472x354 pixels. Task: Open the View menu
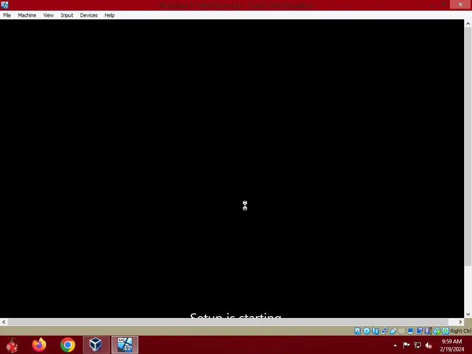pyautogui.click(x=48, y=15)
